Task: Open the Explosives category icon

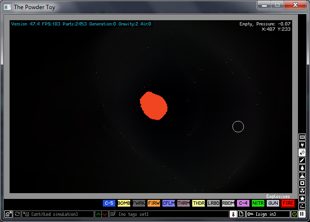Action: (x=302, y=152)
